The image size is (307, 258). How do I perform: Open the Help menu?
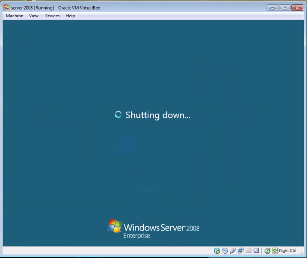pyautogui.click(x=70, y=16)
